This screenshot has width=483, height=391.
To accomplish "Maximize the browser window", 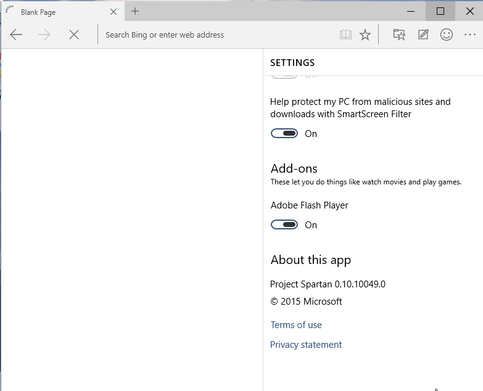I will point(440,11).
